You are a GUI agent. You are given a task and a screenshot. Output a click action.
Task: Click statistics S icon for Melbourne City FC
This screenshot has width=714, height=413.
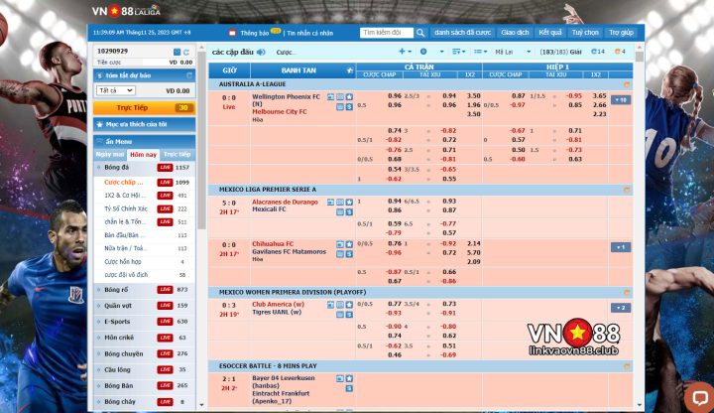pos(349,106)
